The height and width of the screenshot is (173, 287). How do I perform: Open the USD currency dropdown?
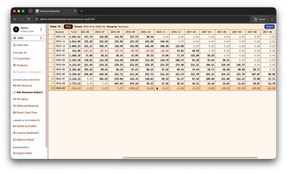click(28, 38)
